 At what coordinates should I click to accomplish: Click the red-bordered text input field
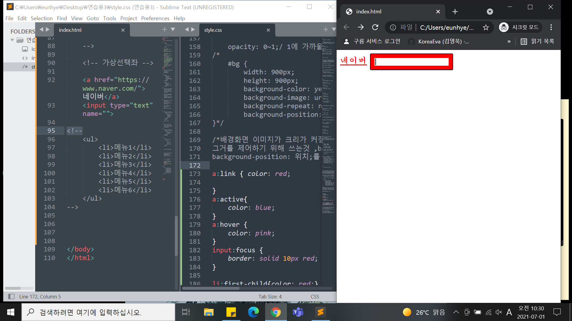411,62
